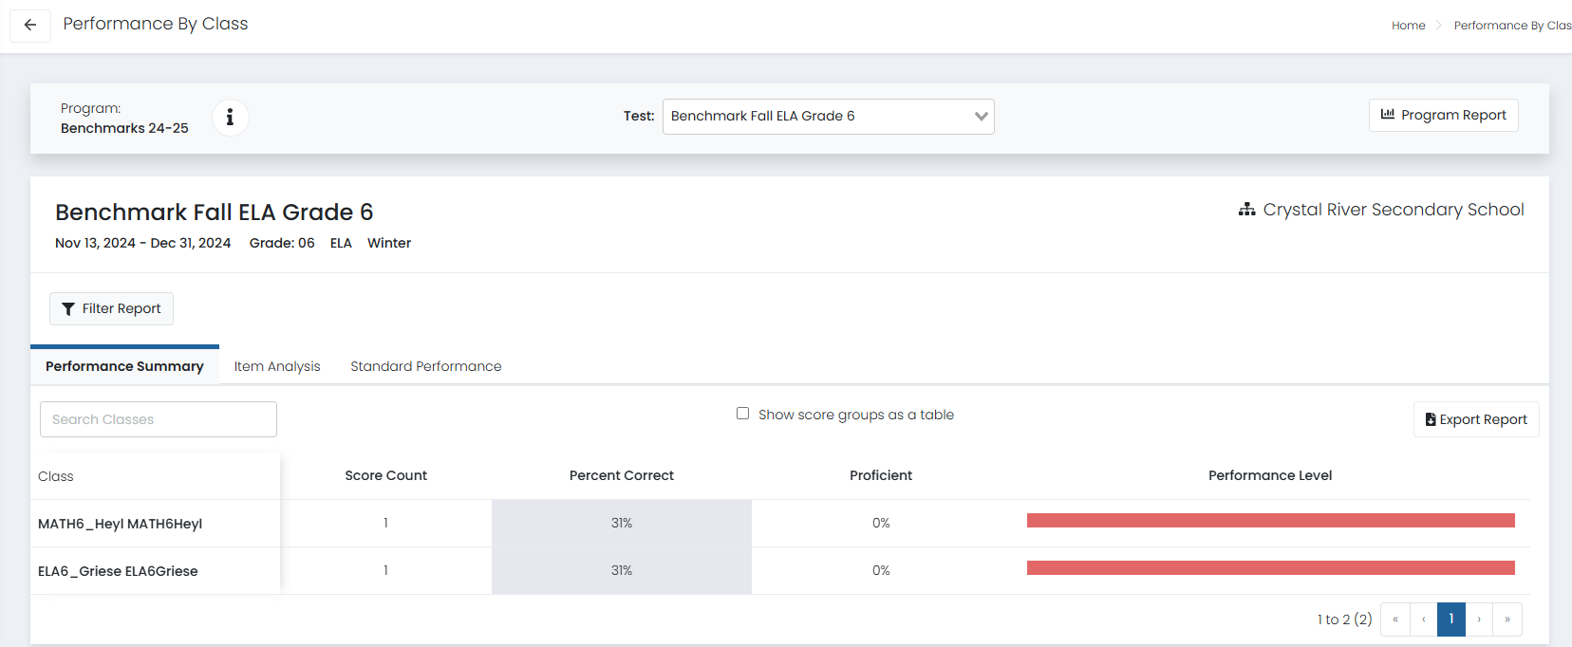This screenshot has height=647, width=1572.
Task: Click the program info icon
Action: (230, 118)
